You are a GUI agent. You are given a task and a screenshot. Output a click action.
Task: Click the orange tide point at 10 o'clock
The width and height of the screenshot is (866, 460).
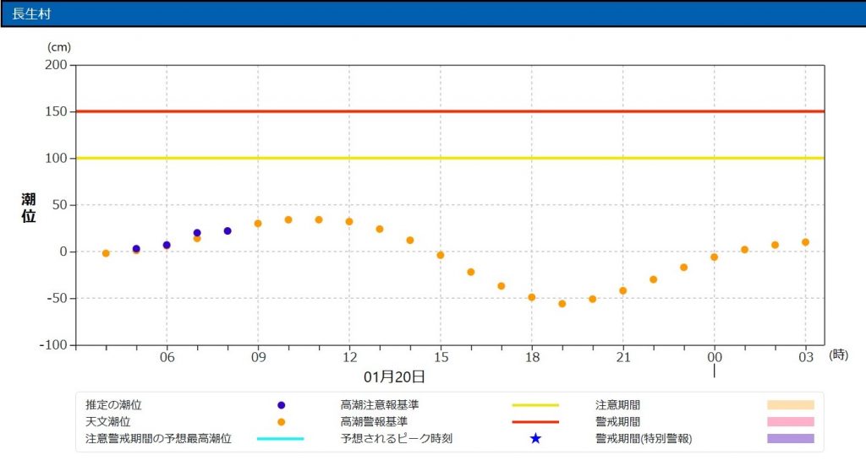click(x=288, y=219)
